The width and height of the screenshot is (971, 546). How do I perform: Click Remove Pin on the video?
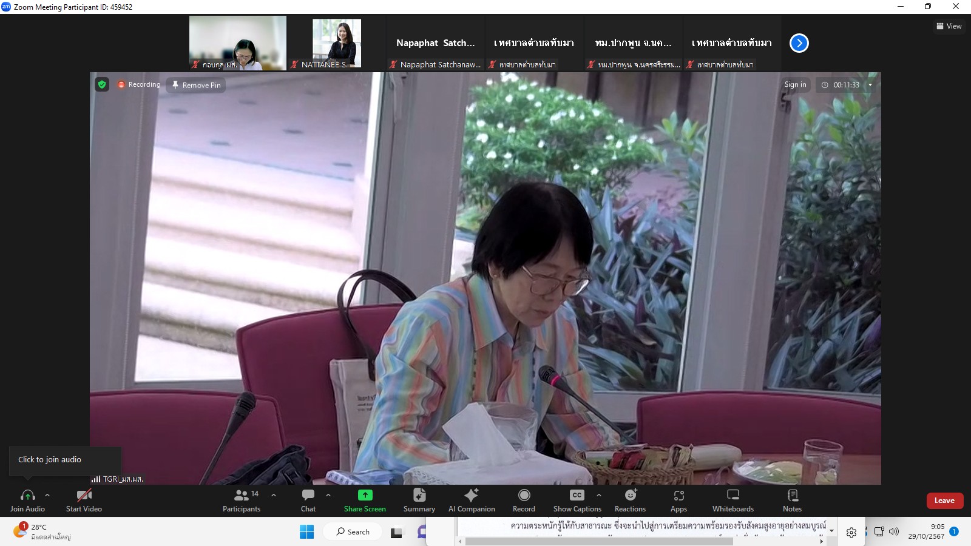196,85
